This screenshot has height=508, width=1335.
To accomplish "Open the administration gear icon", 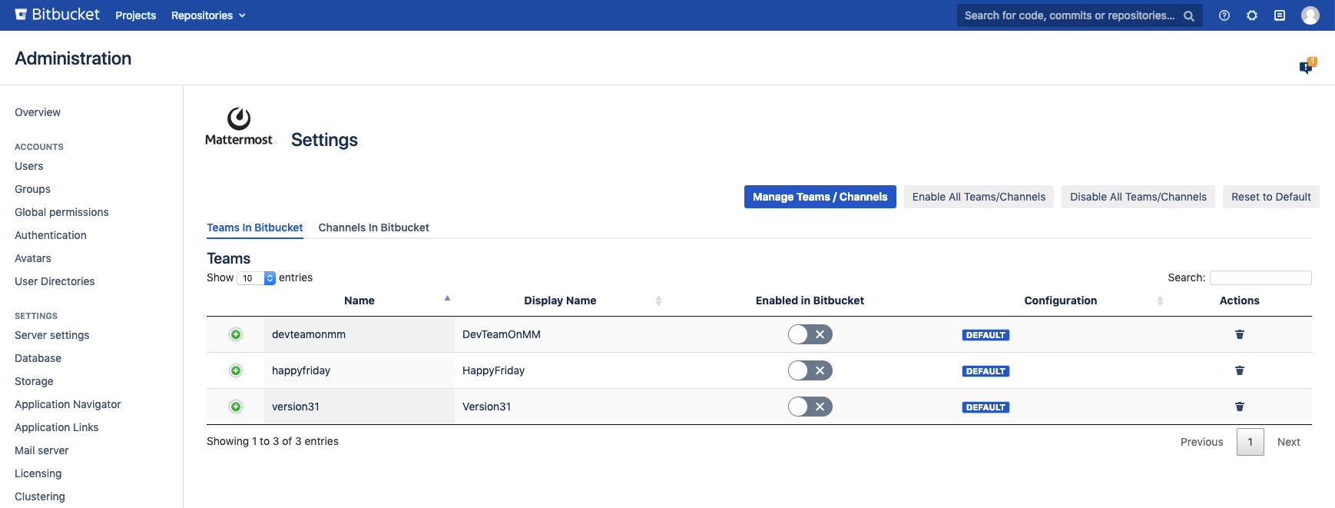I will [1252, 15].
